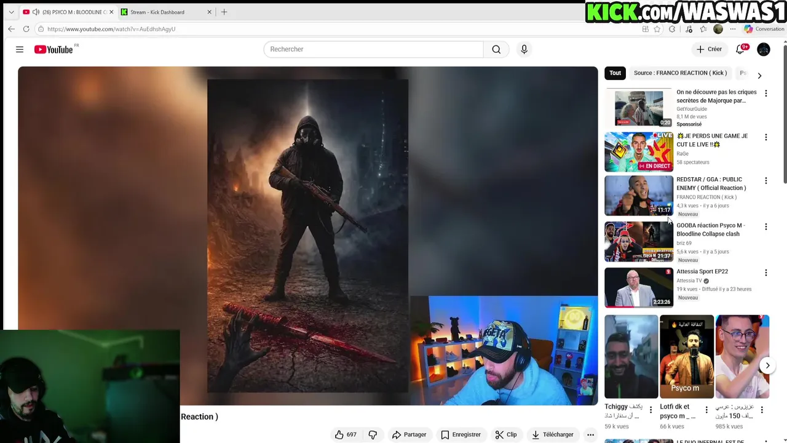
Task: Like the video with thumbs up
Action: click(x=346, y=434)
